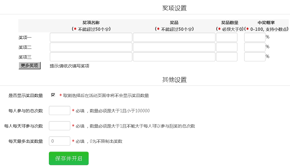290x166 pixels.
Task: Click the 奖项一 prize (奖品) input field
Action: pyautogui.click(x=174, y=38)
